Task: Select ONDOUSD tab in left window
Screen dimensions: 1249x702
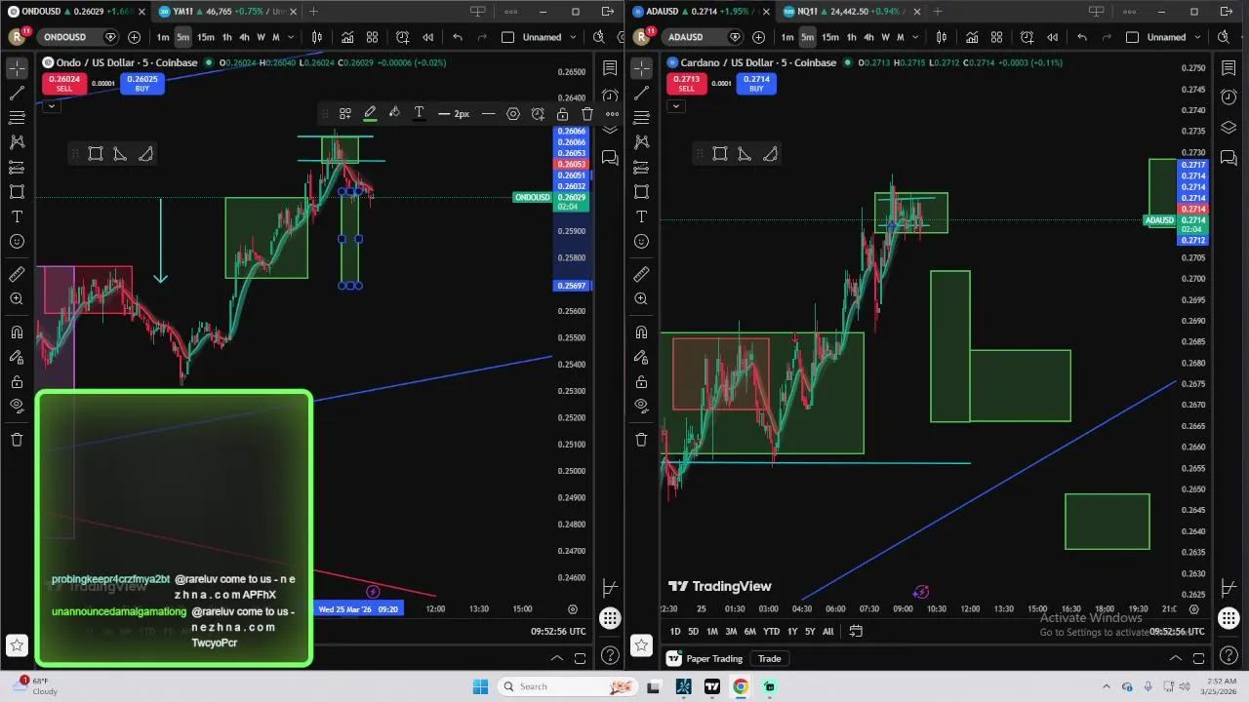Action: (x=76, y=12)
